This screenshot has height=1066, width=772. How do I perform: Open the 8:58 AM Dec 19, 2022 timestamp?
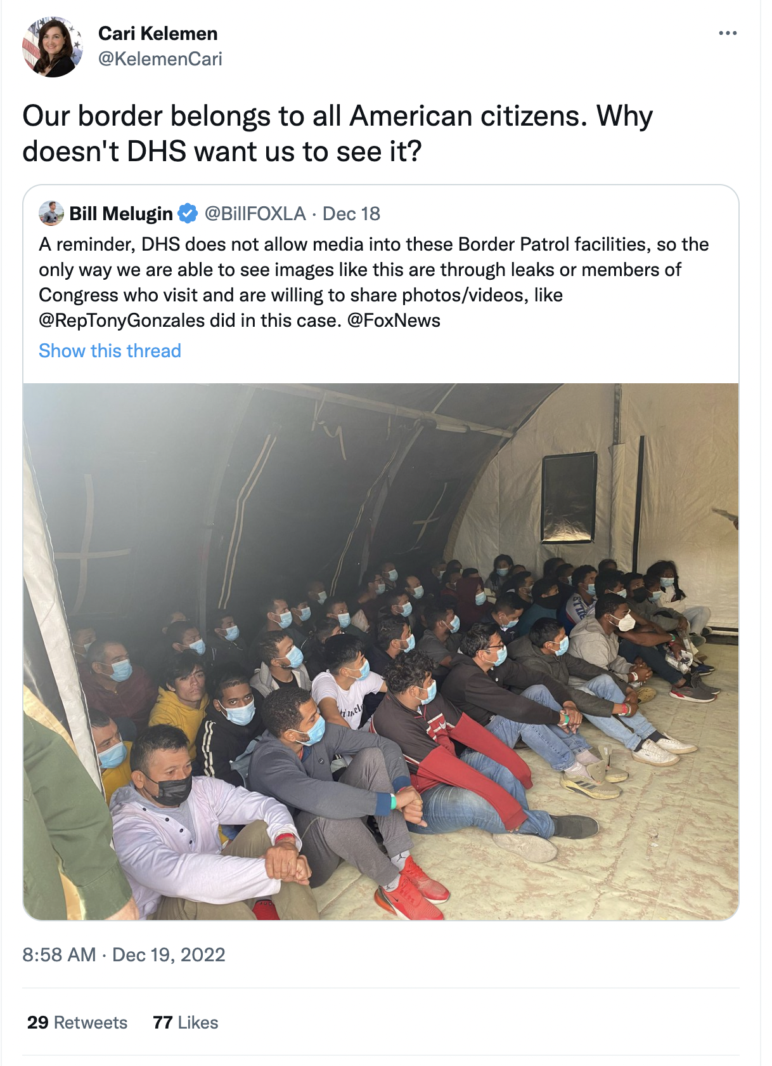coord(124,955)
